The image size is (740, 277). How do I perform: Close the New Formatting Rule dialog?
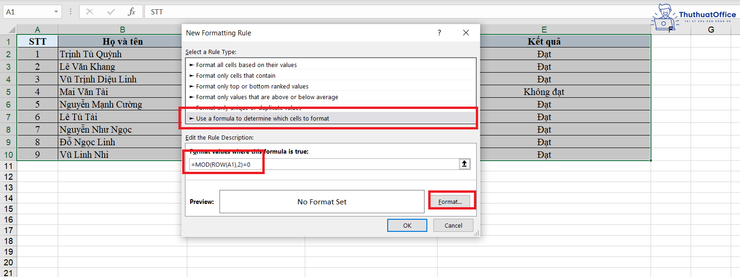tap(466, 33)
